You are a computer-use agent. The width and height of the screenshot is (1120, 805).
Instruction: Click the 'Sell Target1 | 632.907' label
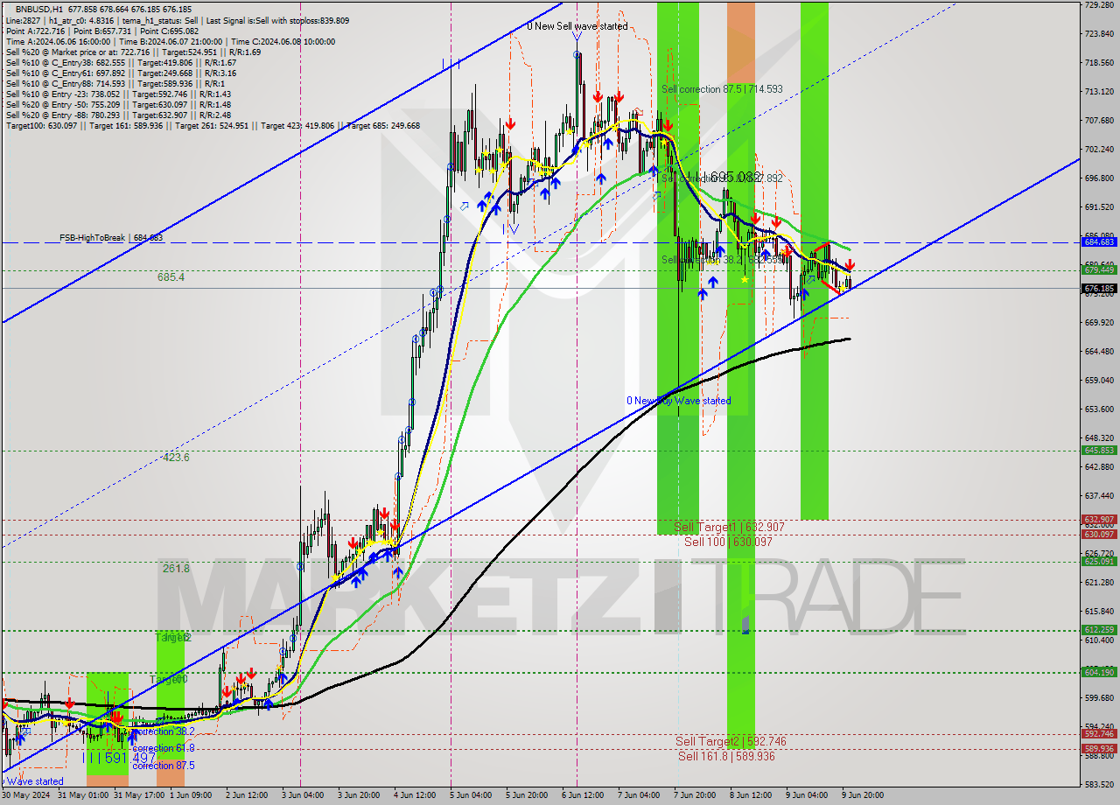click(x=729, y=528)
